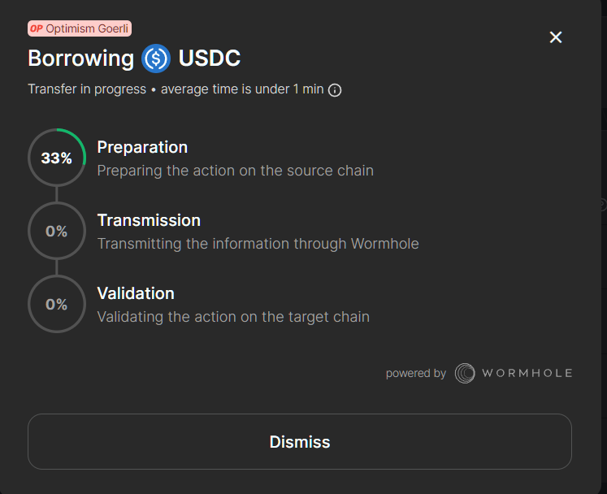Image resolution: width=607 pixels, height=494 pixels.
Task: Click the WORMHOLE wordmark text
Action: tap(527, 373)
